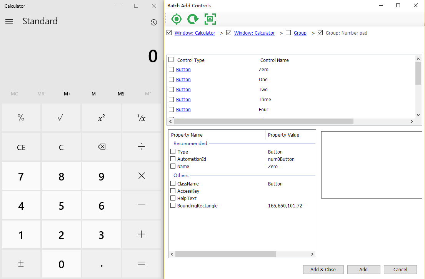
Task: Click the minus key in Calculator
Action: (x=142, y=205)
